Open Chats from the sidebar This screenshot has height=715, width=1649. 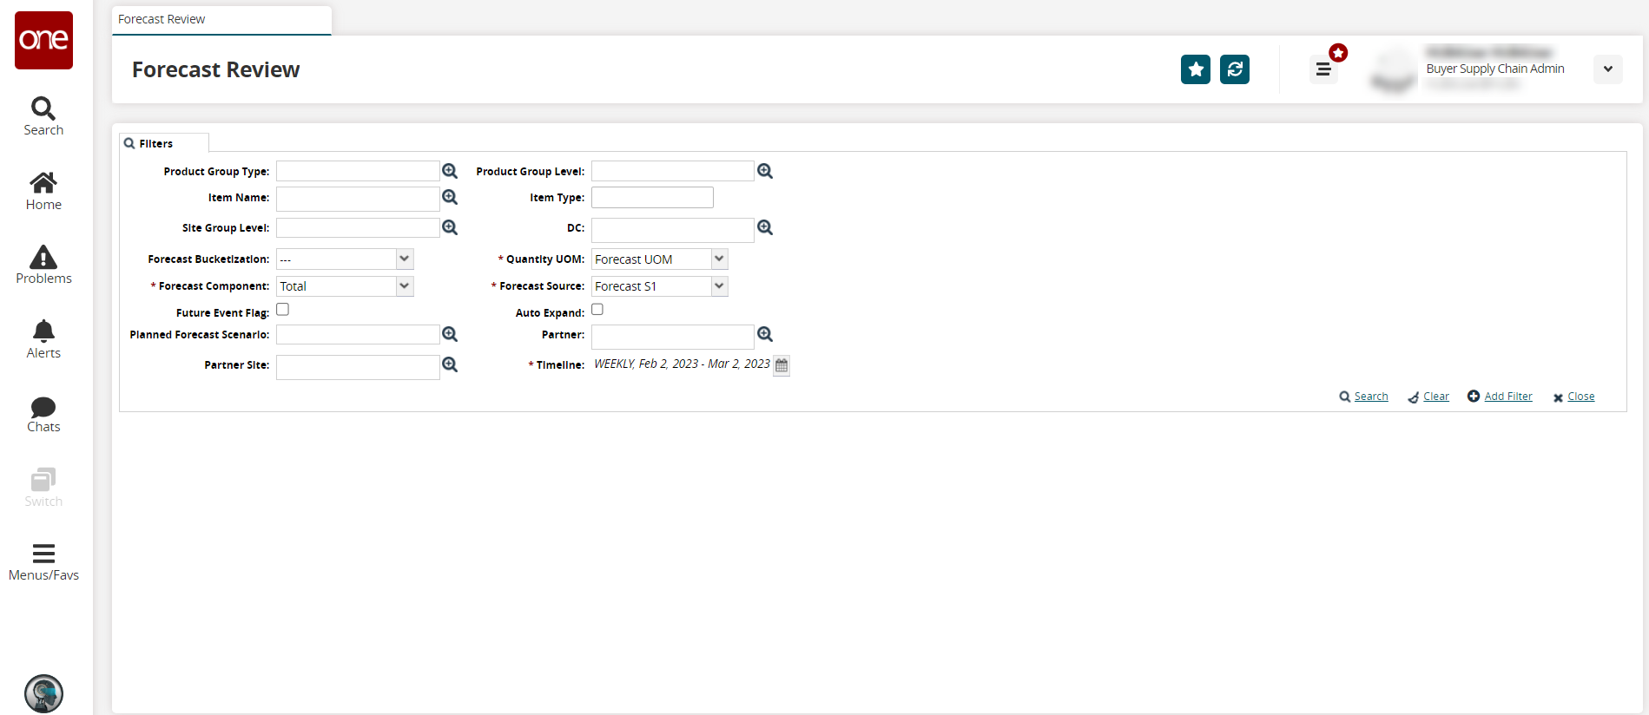click(x=43, y=414)
